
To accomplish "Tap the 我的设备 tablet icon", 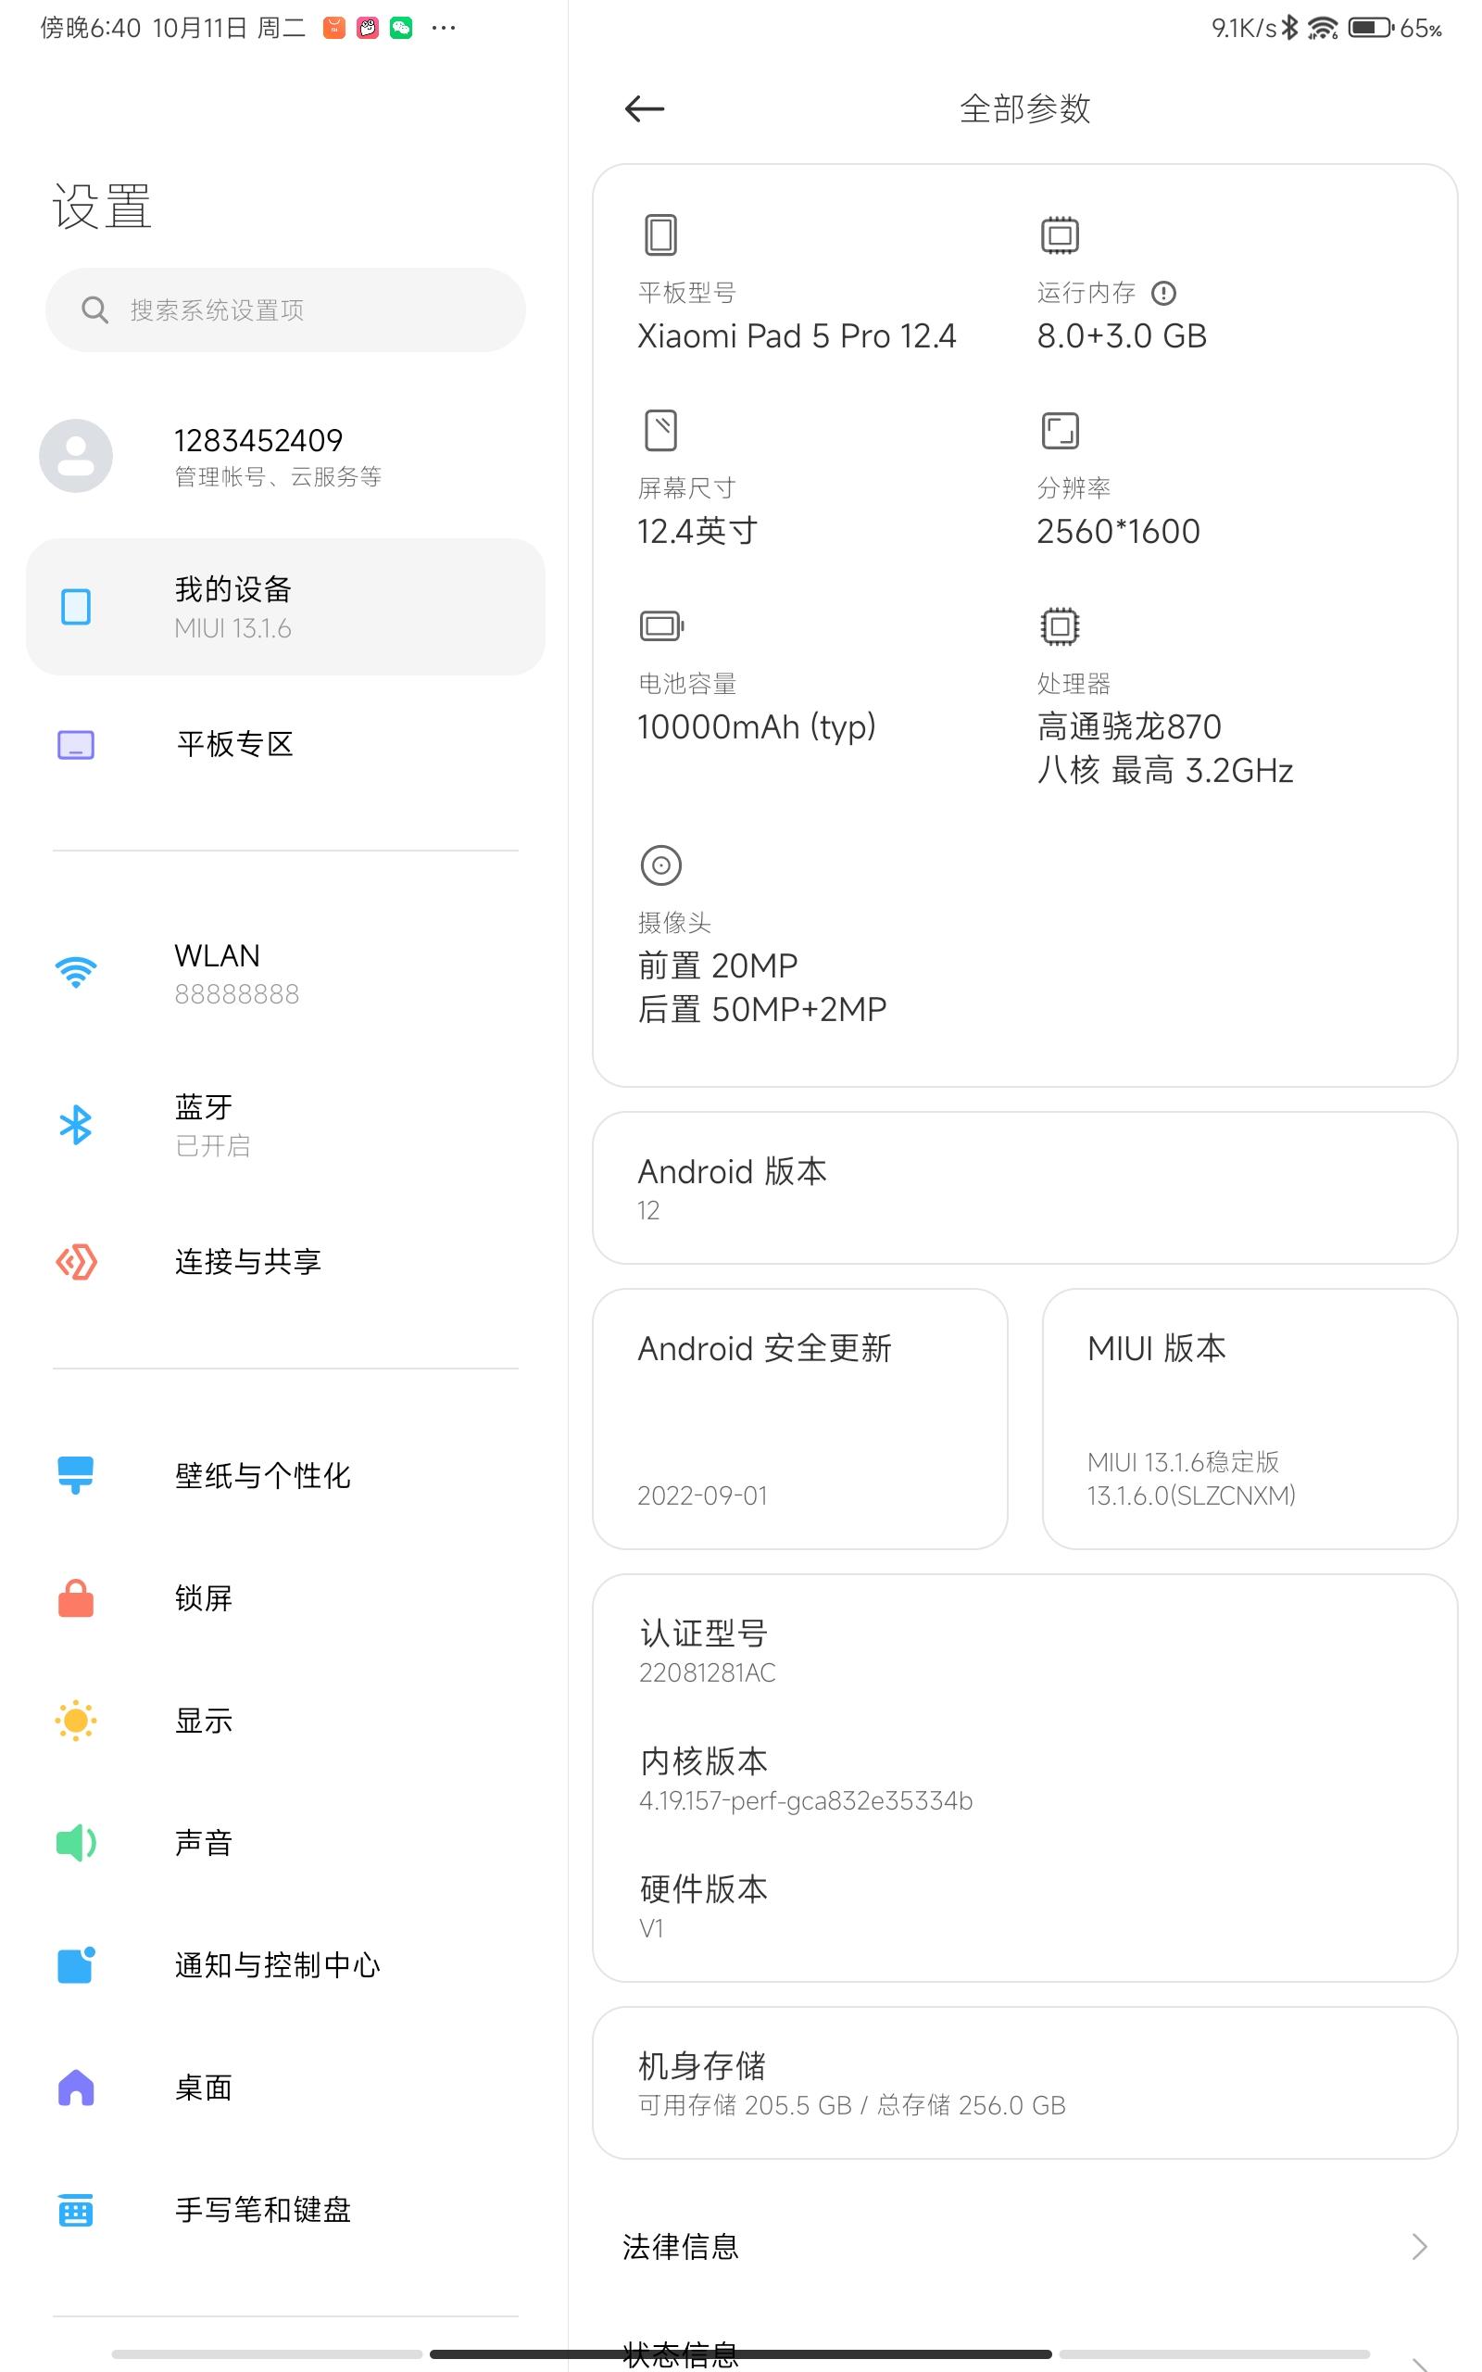I will pos(75,607).
